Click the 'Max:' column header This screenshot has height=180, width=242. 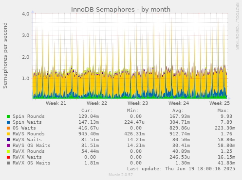pos(223,111)
